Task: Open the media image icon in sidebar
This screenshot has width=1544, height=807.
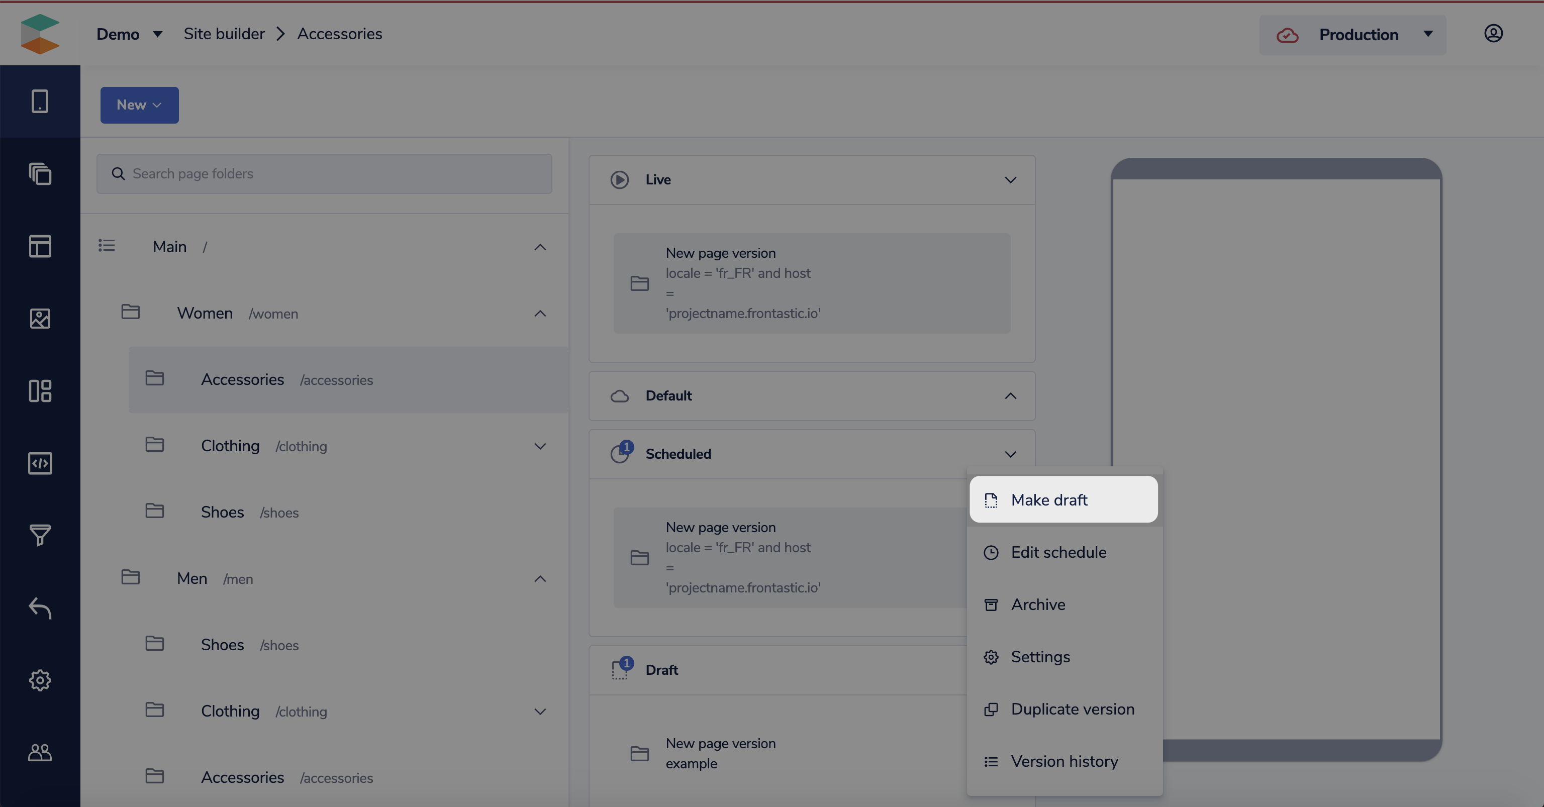Action: click(40, 318)
